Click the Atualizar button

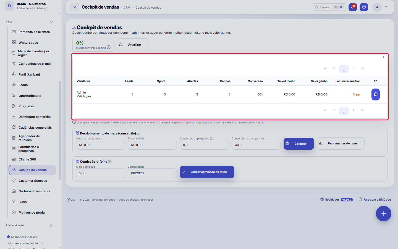click(133, 45)
